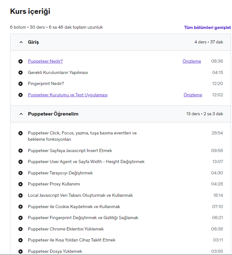This screenshot has height=255, width=232.
Task: Click play icon beside Cookie Kaydetmek ve Kullanmak
Action: coord(21,207)
